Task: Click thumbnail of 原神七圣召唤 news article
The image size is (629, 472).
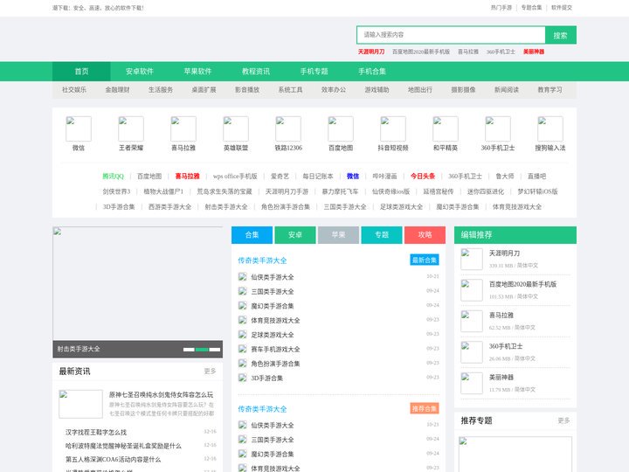Action: click(80, 404)
